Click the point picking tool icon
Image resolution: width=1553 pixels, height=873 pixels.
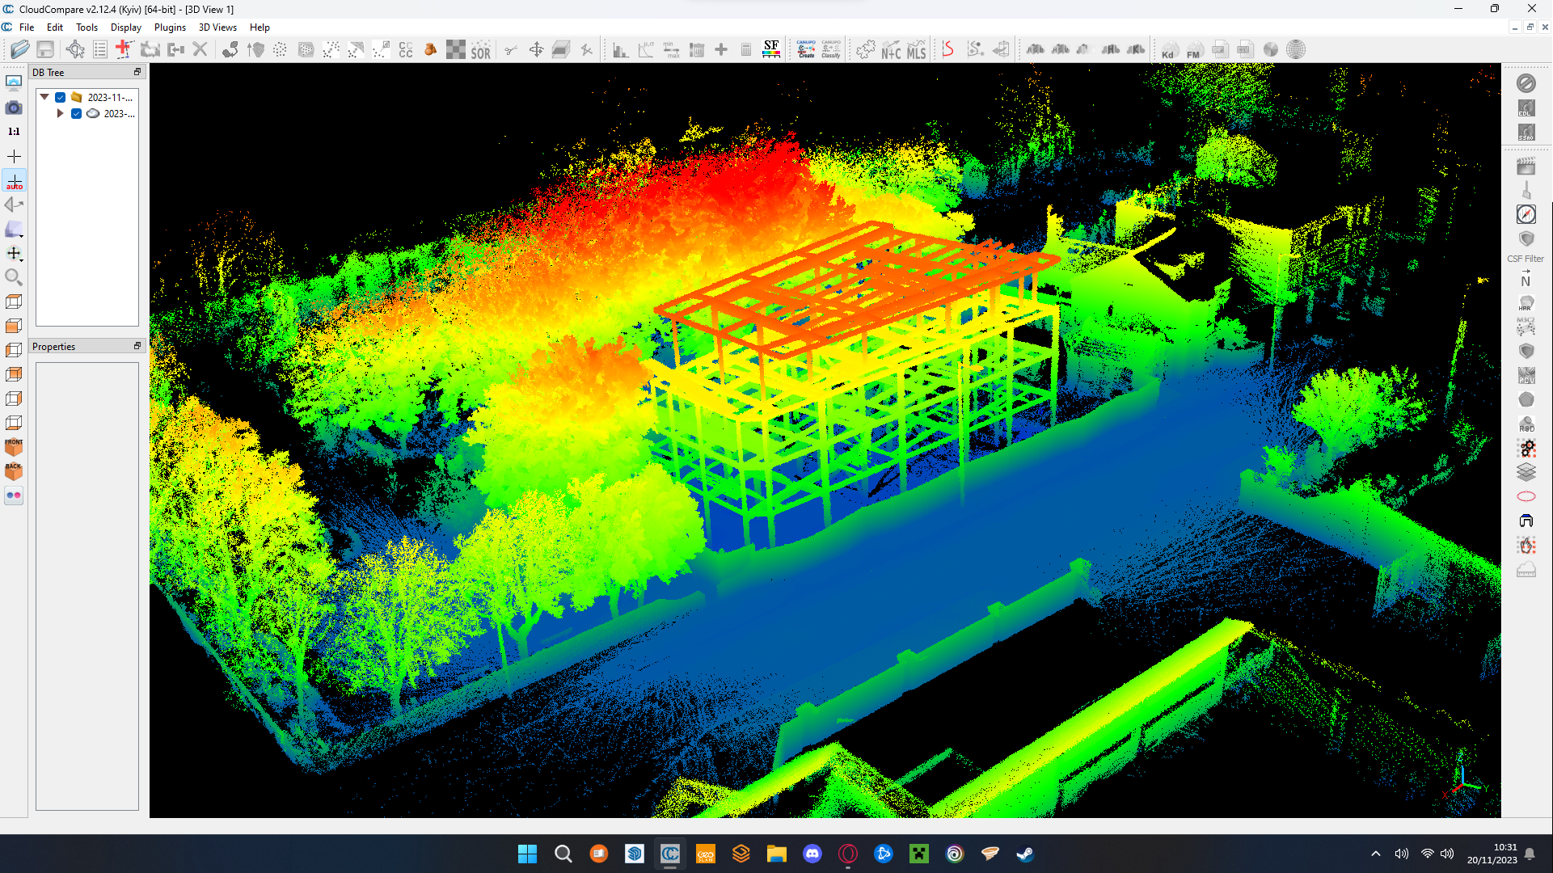click(x=75, y=49)
